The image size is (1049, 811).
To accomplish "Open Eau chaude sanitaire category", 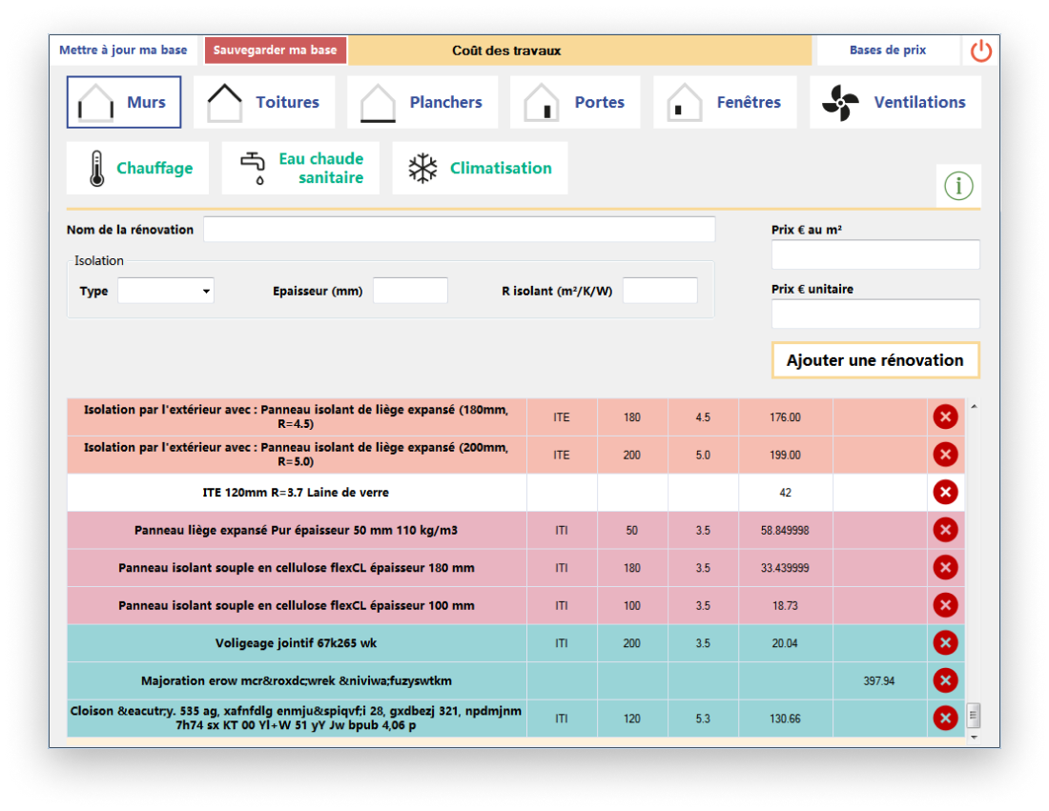I will click(300, 168).
